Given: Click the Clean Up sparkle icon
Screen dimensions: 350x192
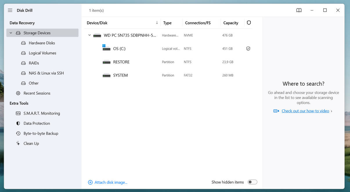Looking at the screenshot, I should point(18,144).
